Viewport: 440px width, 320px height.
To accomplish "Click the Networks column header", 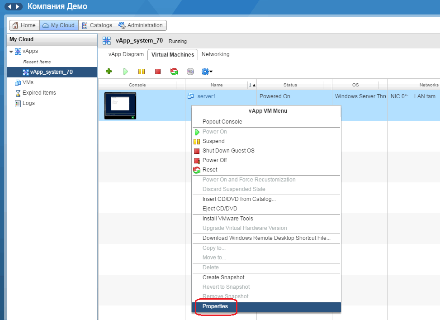I will pyautogui.click(x=429, y=85).
